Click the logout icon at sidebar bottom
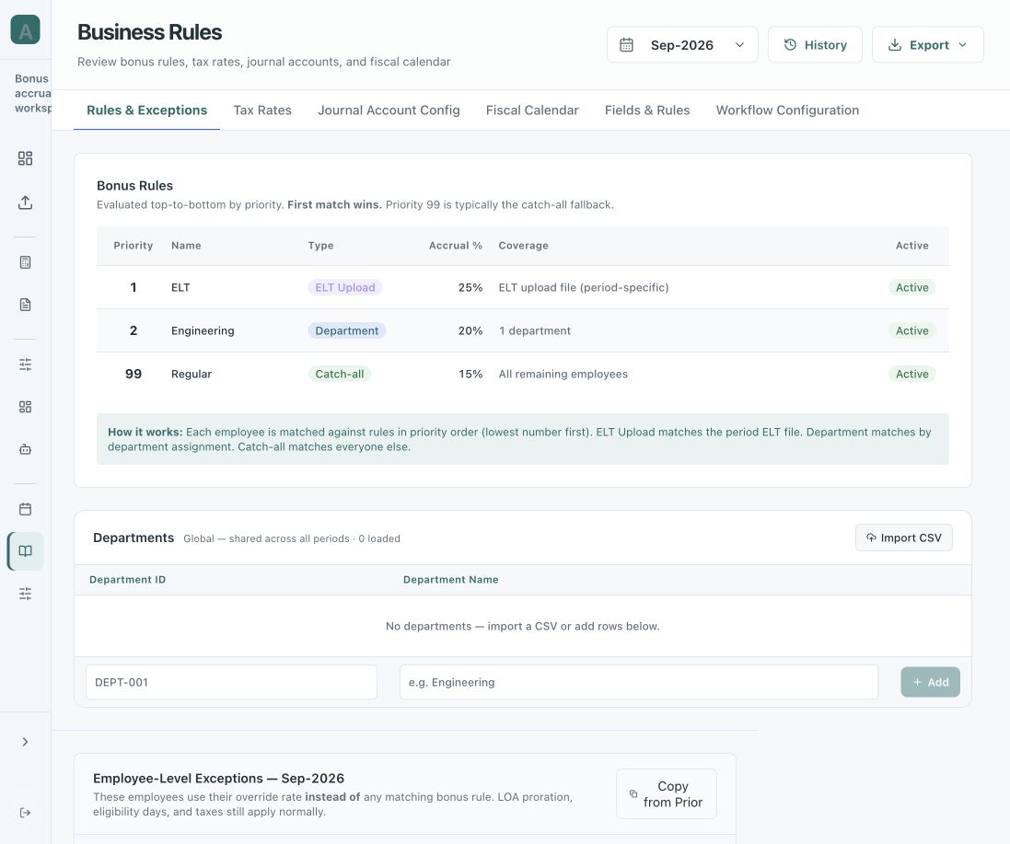1010x844 pixels. coord(25,813)
